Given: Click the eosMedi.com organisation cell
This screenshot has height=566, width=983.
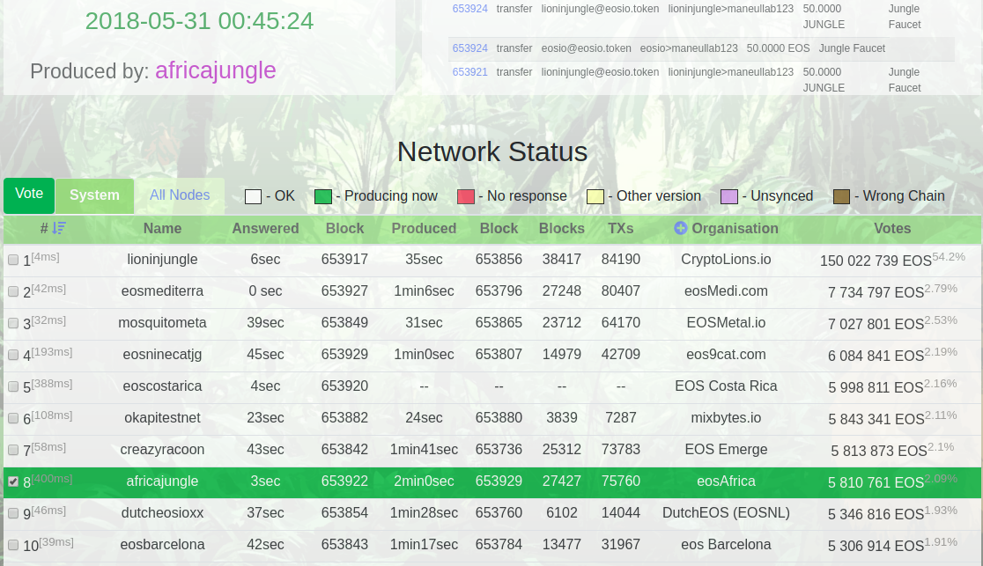Looking at the screenshot, I should pyautogui.click(x=726, y=291).
